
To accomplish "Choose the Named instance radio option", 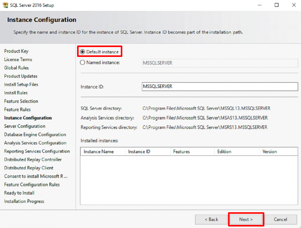I will point(82,63).
